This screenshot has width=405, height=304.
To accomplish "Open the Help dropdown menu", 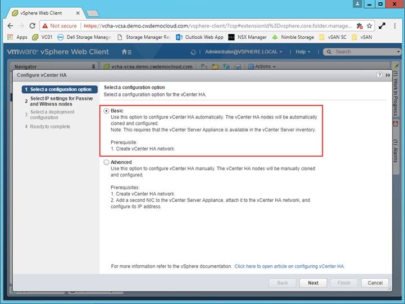I will point(303,52).
